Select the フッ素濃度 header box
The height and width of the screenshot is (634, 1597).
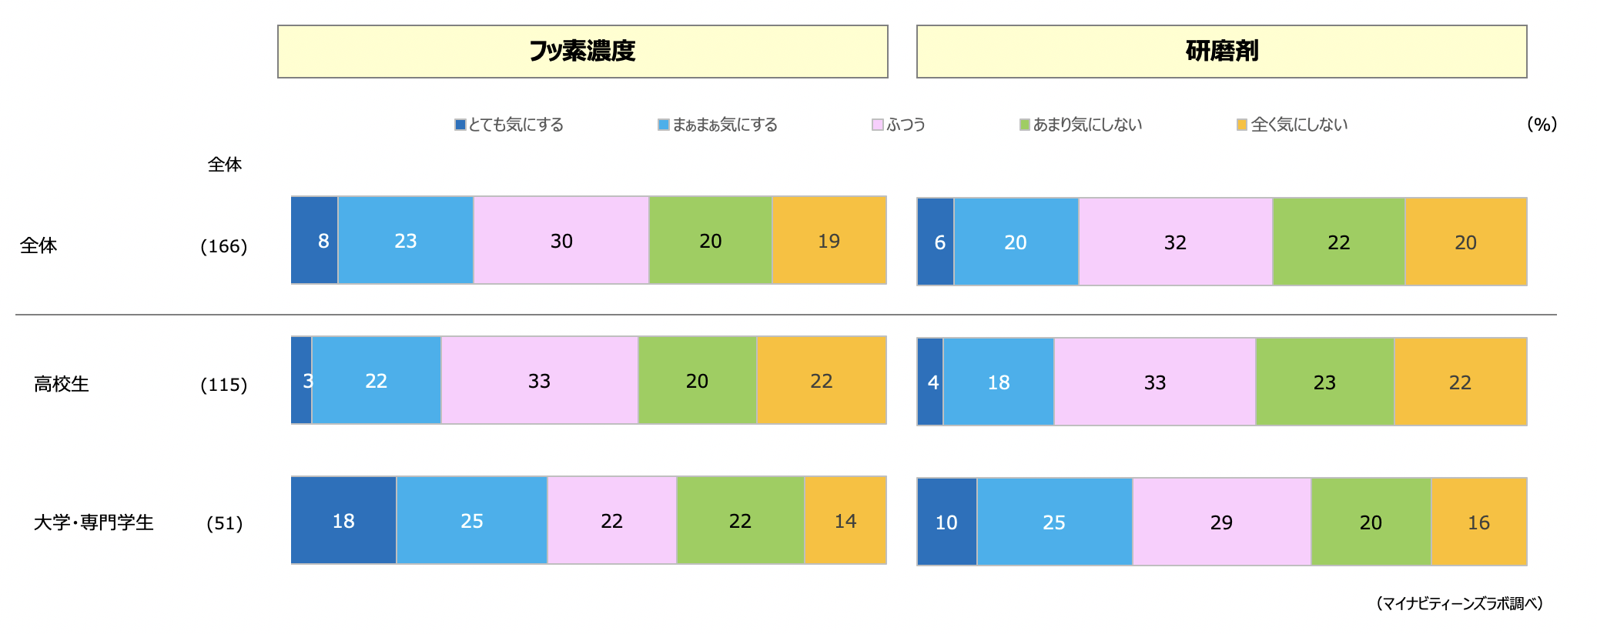pos(583,52)
